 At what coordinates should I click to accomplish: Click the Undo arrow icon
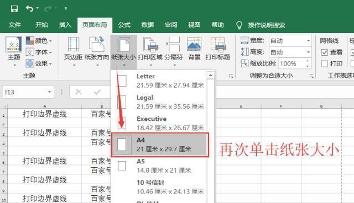29,9
